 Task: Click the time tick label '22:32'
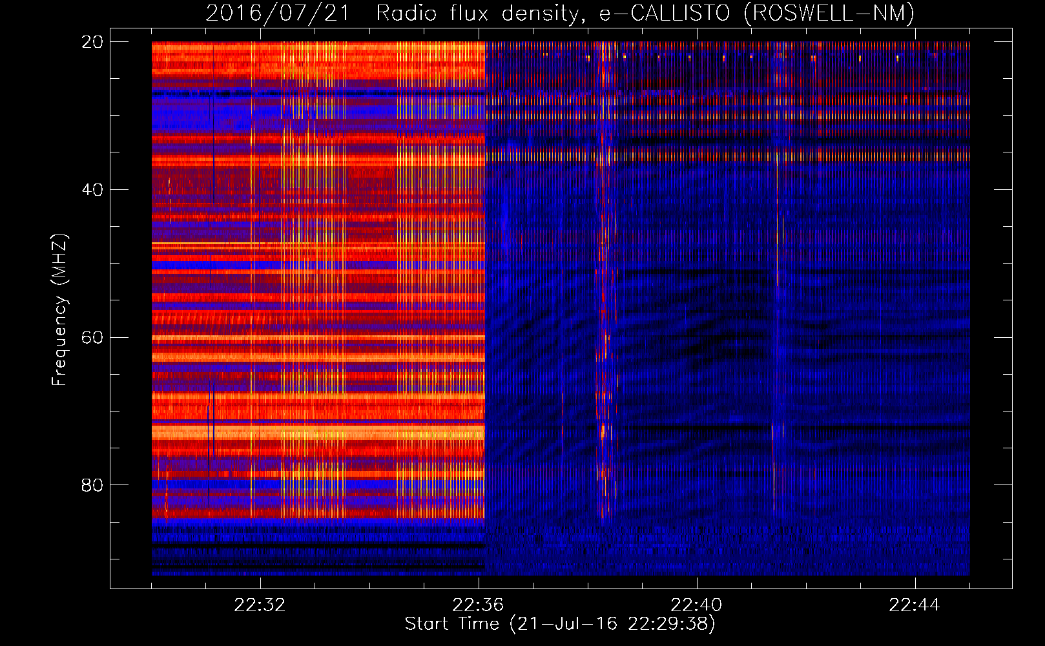[260, 605]
